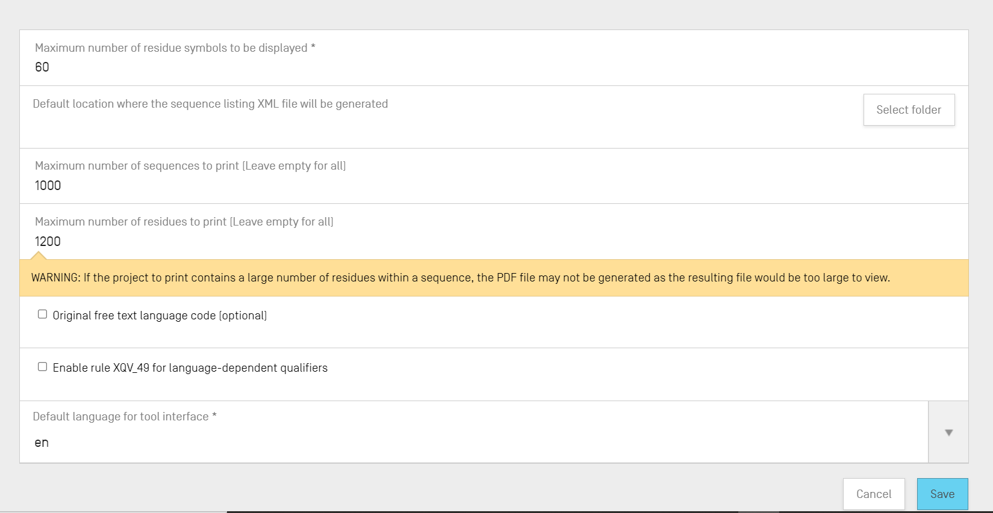Click the warning banner's pointer triangle
This screenshot has width=993, height=513.
[39, 256]
